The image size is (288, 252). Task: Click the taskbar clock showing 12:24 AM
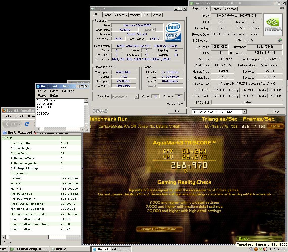point(277,249)
